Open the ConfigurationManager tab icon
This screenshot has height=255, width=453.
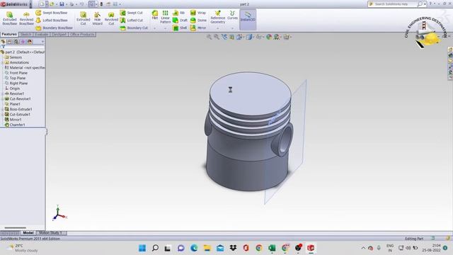coord(16,42)
